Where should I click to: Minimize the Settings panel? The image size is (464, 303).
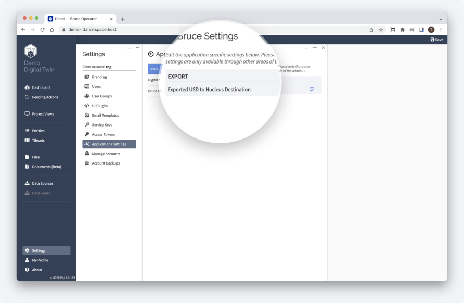click(130, 48)
